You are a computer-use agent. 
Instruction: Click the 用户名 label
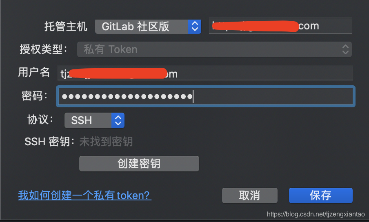pyautogui.click(x=34, y=72)
